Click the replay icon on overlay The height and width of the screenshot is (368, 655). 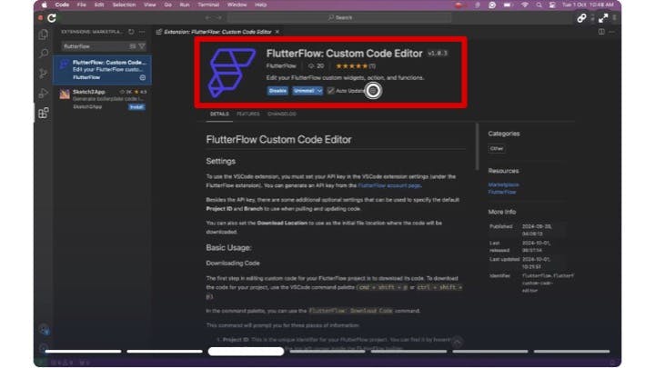51,18
